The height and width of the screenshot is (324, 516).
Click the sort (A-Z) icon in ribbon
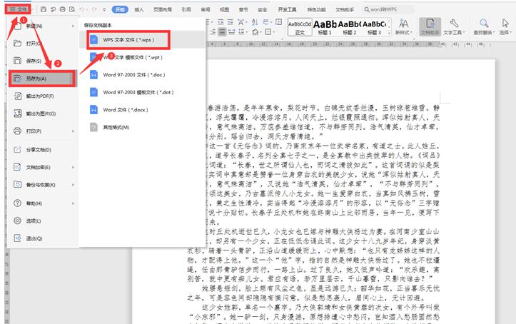(255, 22)
